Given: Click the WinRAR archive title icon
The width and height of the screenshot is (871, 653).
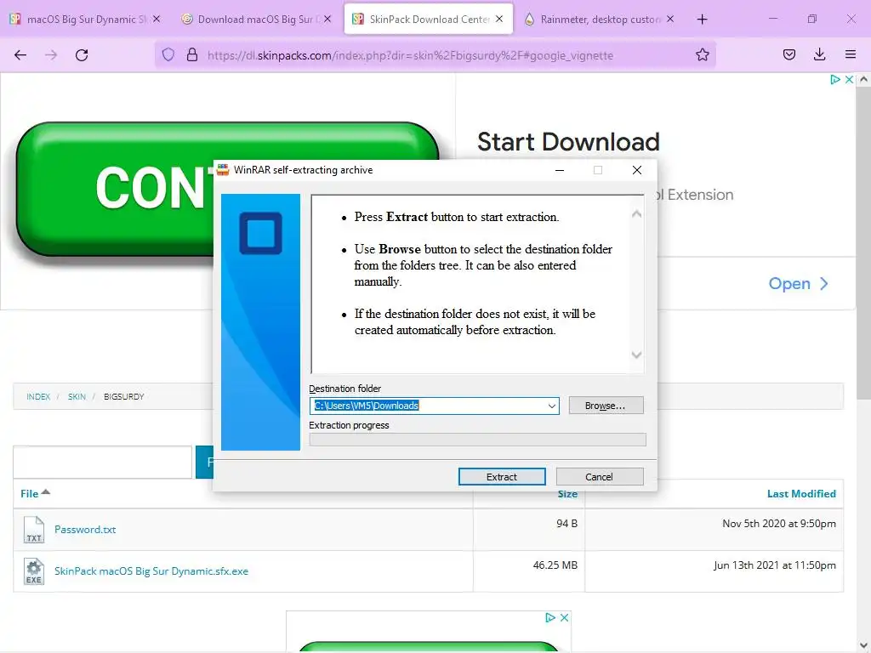Looking at the screenshot, I should pos(223,170).
